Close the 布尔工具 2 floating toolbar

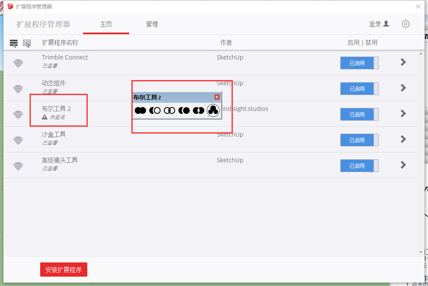tap(217, 97)
